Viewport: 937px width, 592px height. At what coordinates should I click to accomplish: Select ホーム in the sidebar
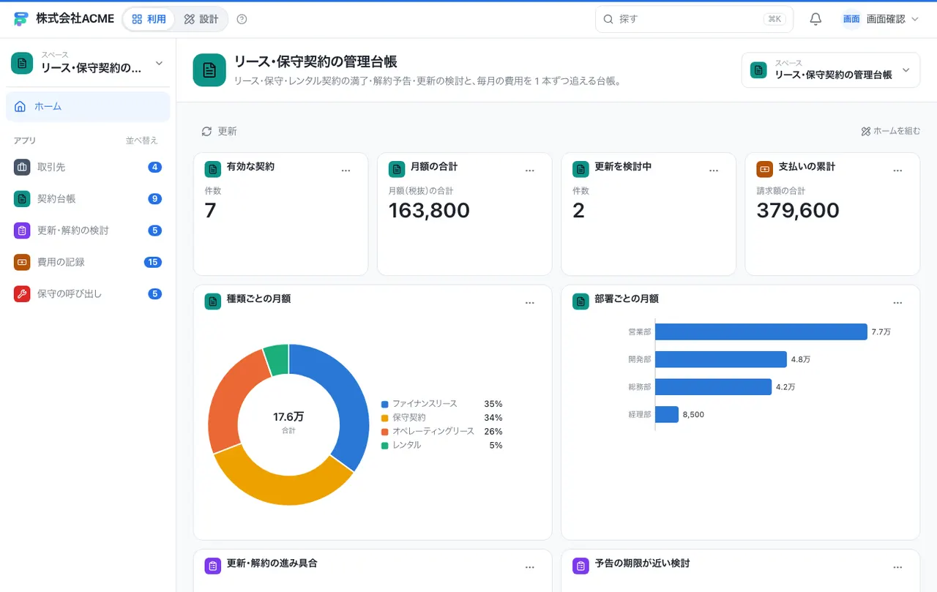[88, 106]
